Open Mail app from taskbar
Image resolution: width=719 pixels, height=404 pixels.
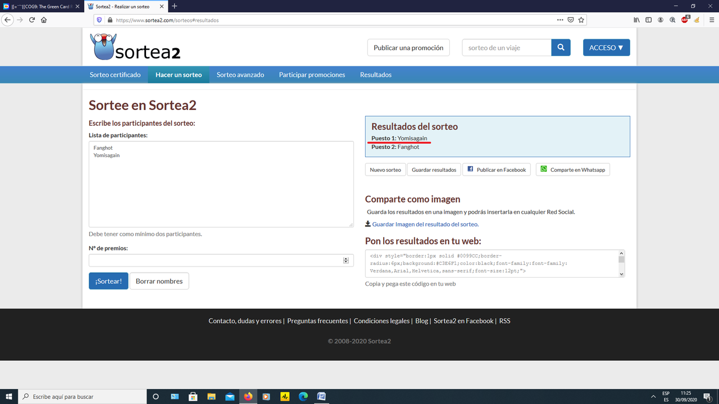230,396
